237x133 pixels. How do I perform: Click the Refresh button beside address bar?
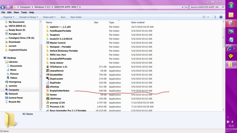point(186,7)
